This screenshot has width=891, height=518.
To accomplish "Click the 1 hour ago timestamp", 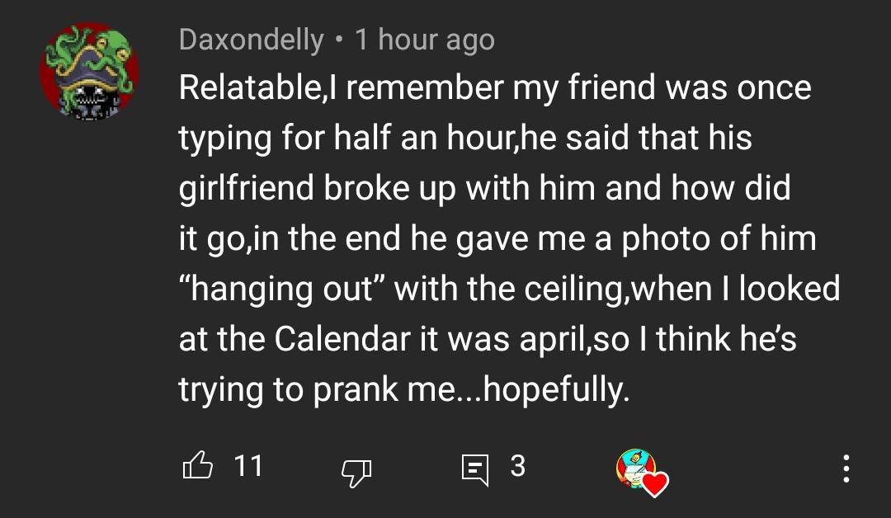I will [423, 40].
